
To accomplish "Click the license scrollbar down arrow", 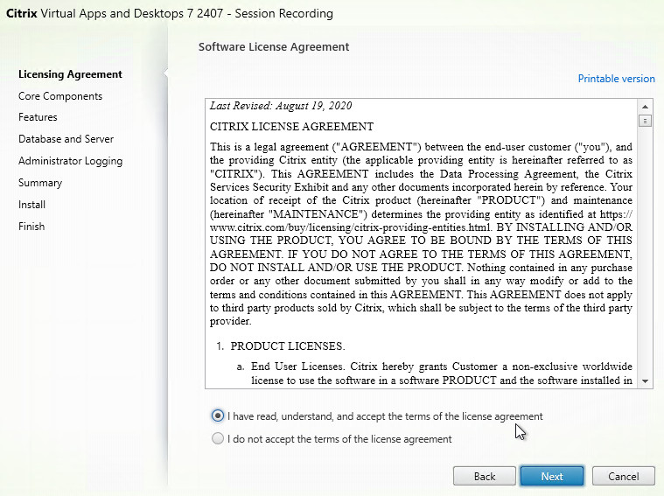I will point(646,381).
